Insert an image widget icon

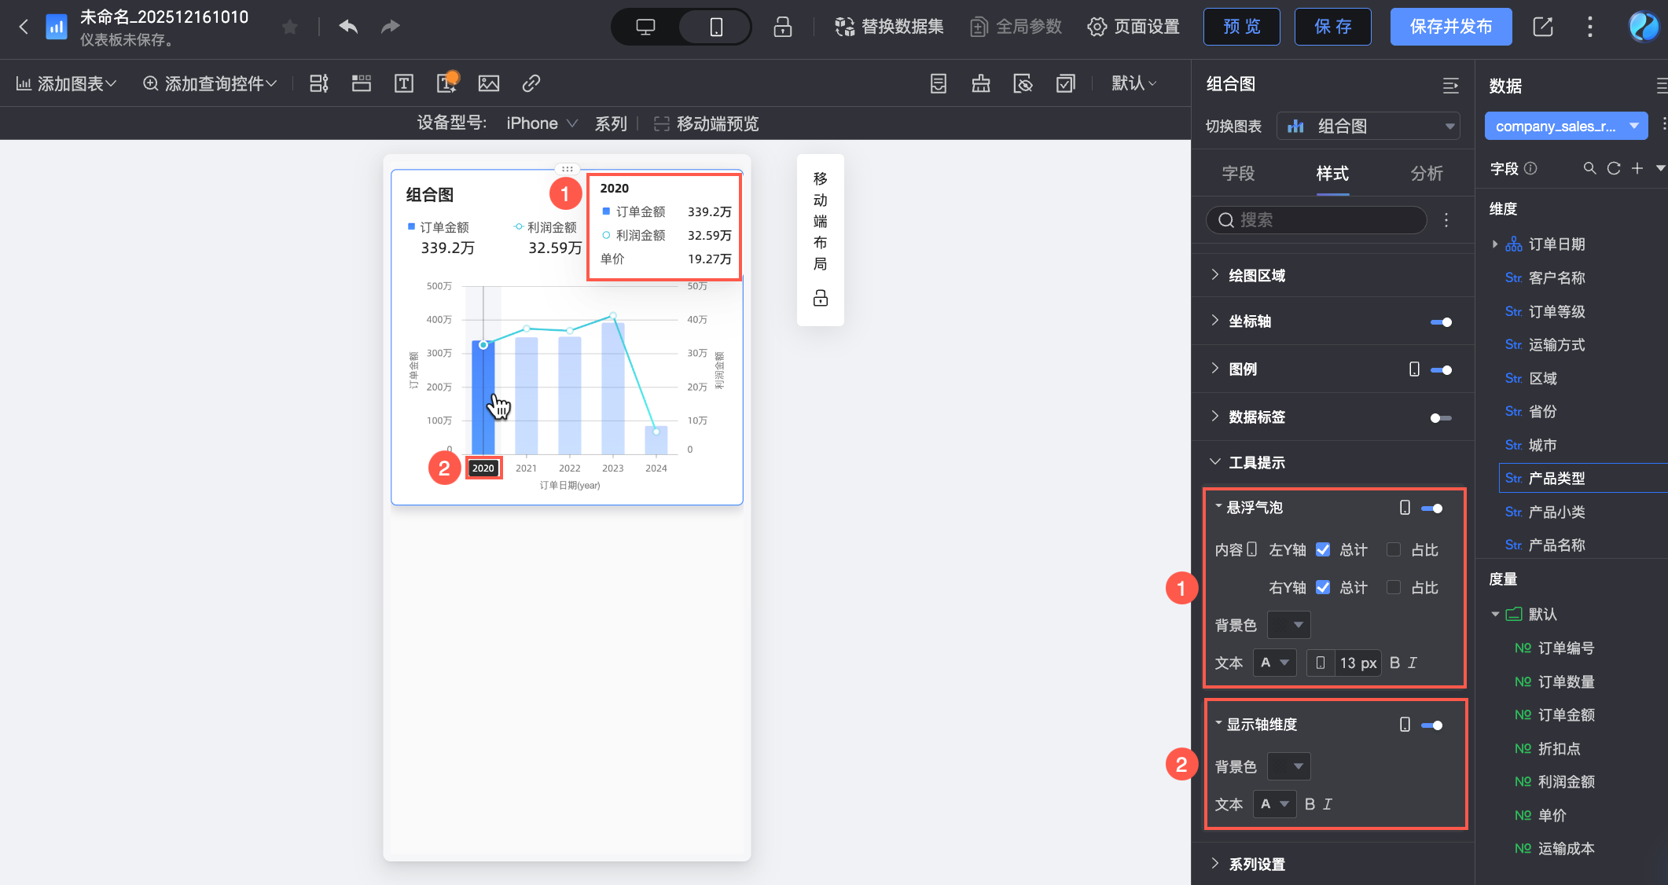click(489, 83)
